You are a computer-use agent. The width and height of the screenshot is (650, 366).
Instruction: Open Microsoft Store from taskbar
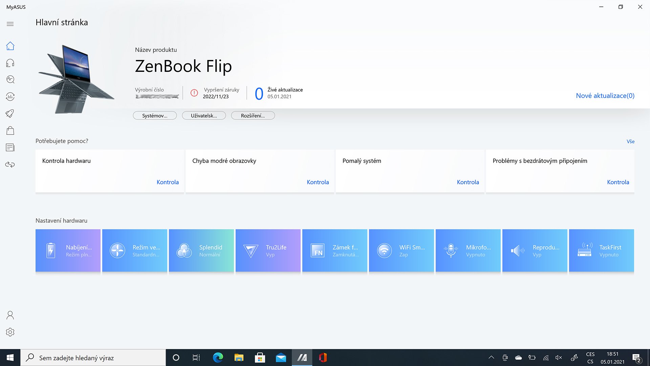[x=260, y=358]
